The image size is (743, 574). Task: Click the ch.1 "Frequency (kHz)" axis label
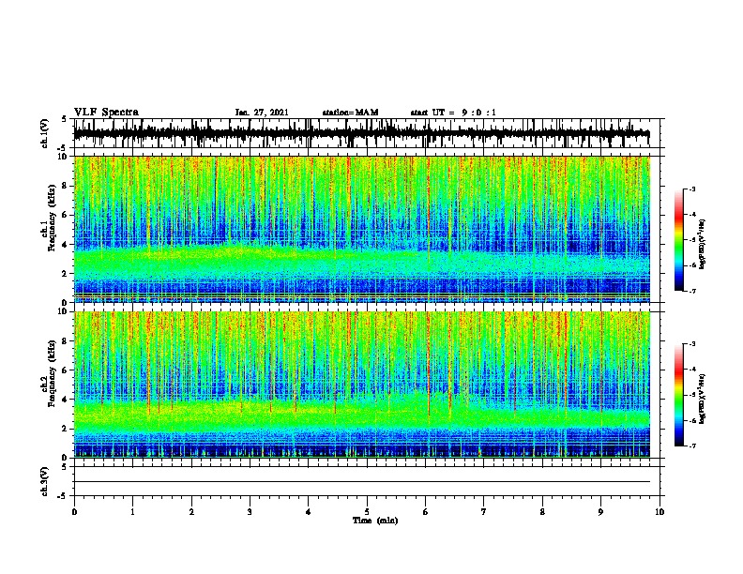tap(52, 219)
